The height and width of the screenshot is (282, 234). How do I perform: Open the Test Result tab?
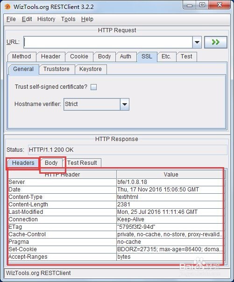coord(82,163)
